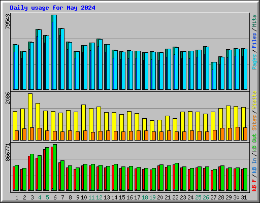The height and width of the screenshot is (203, 260).
Task: Click day label 24 on the x-axis
Action: [x=190, y=197]
